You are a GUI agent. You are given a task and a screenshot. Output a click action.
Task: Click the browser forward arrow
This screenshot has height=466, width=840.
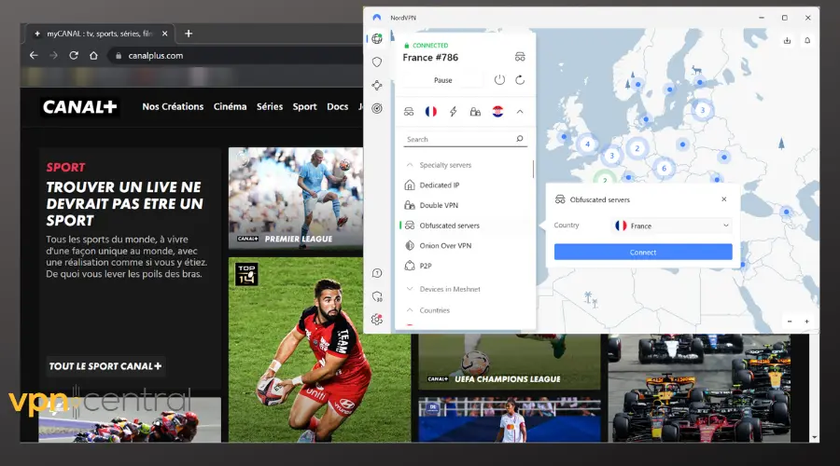click(x=53, y=55)
